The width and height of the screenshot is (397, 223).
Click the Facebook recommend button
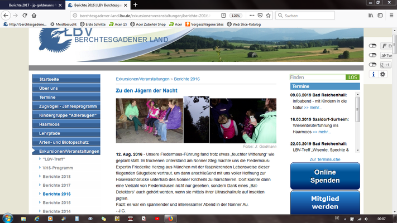point(386,46)
